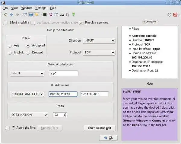Go back with the blue arrow
The width and height of the screenshot is (181, 144).
click(11, 15)
